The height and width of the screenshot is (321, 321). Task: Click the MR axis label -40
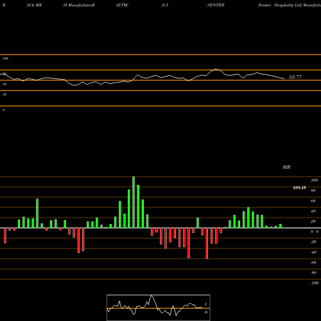pyautogui.click(x=313, y=252)
